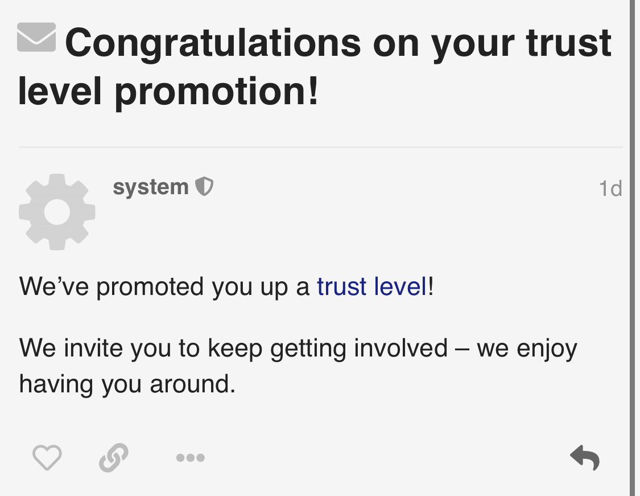Click the Congratulations topic title
Viewport: 640px width, 496px height.
click(315, 67)
